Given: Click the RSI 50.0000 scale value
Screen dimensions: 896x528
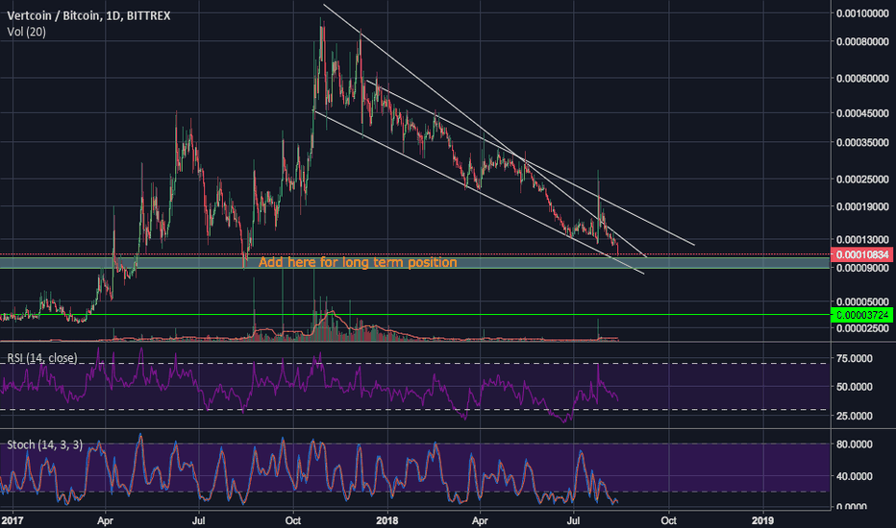Looking at the screenshot, I should (x=855, y=387).
